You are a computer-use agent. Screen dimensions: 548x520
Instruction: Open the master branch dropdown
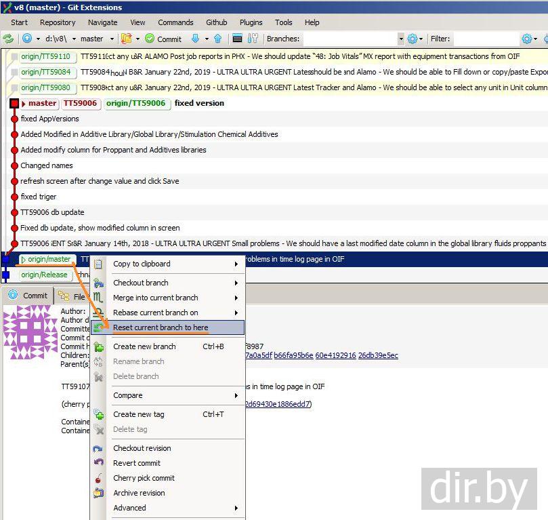pyautogui.click(x=96, y=39)
